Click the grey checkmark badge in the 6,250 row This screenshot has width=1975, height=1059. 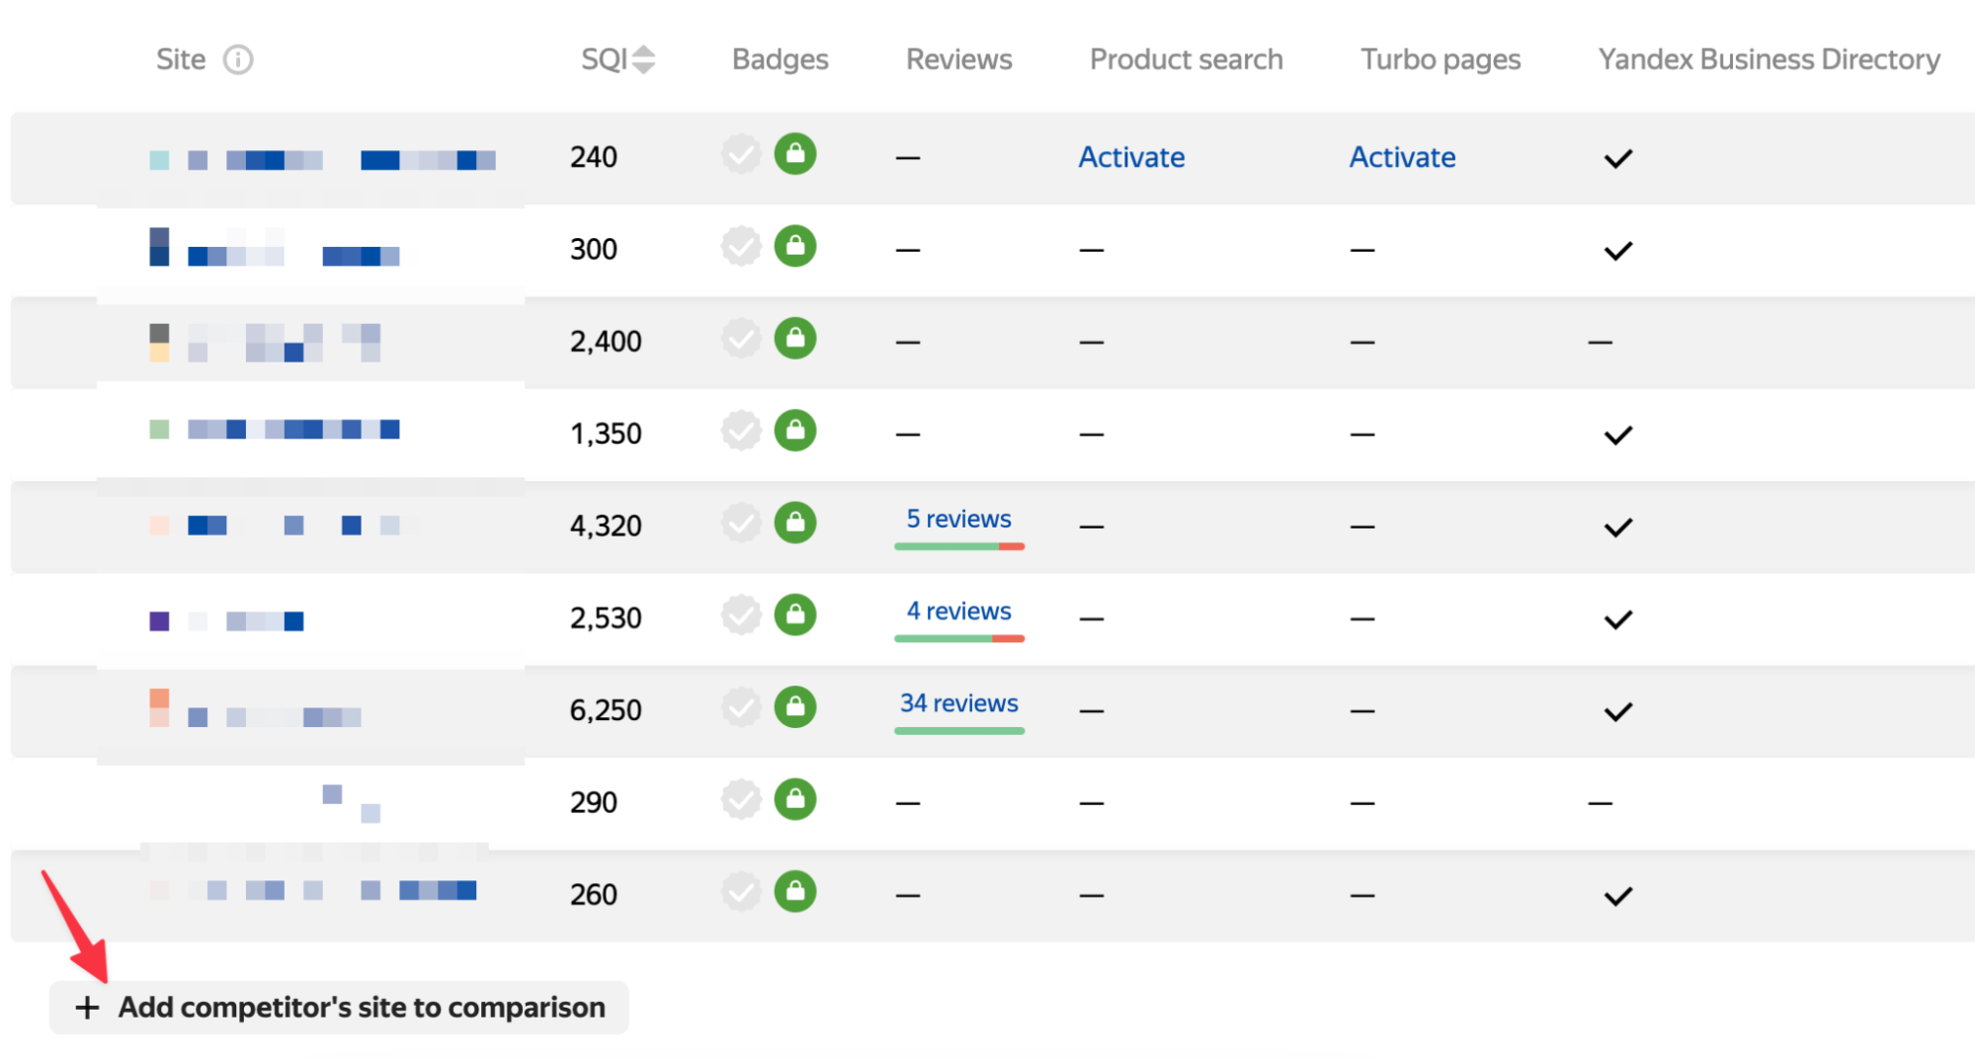[741, 707]
